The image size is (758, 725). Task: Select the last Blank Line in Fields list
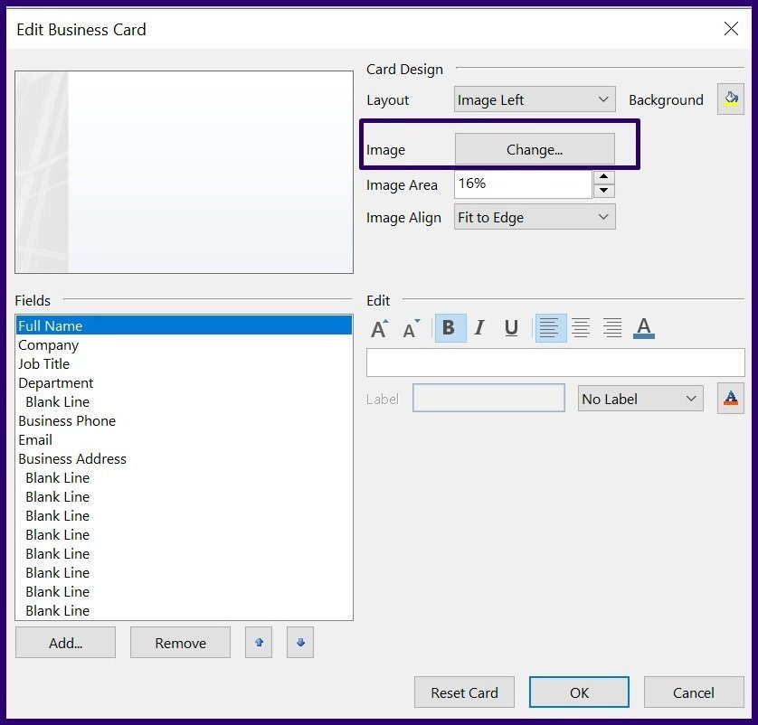pos(184,610)
